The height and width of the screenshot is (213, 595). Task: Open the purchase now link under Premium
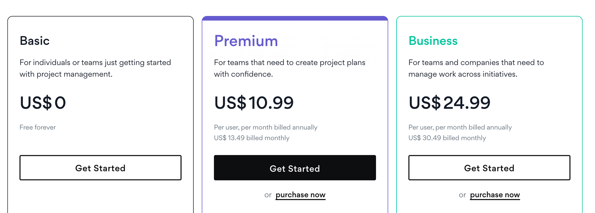300,195
